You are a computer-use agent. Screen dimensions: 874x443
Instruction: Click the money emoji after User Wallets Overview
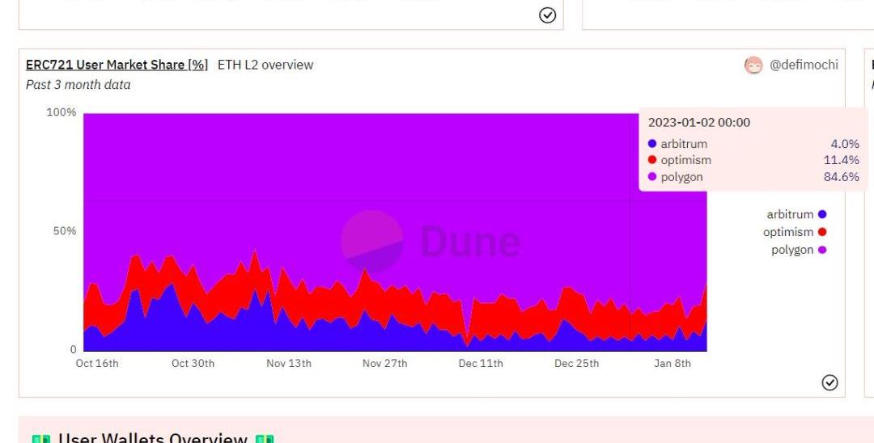tap(265, 439)
